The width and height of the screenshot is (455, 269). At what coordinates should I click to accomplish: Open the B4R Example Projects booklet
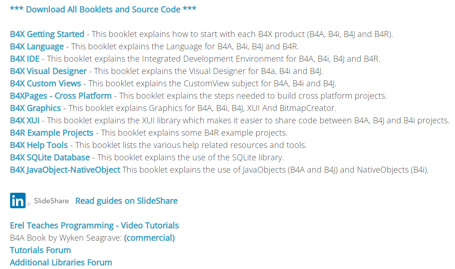52,132
